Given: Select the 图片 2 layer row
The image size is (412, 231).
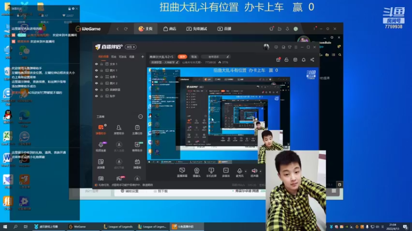Looking at the screenshot, I should click(119, 83).
